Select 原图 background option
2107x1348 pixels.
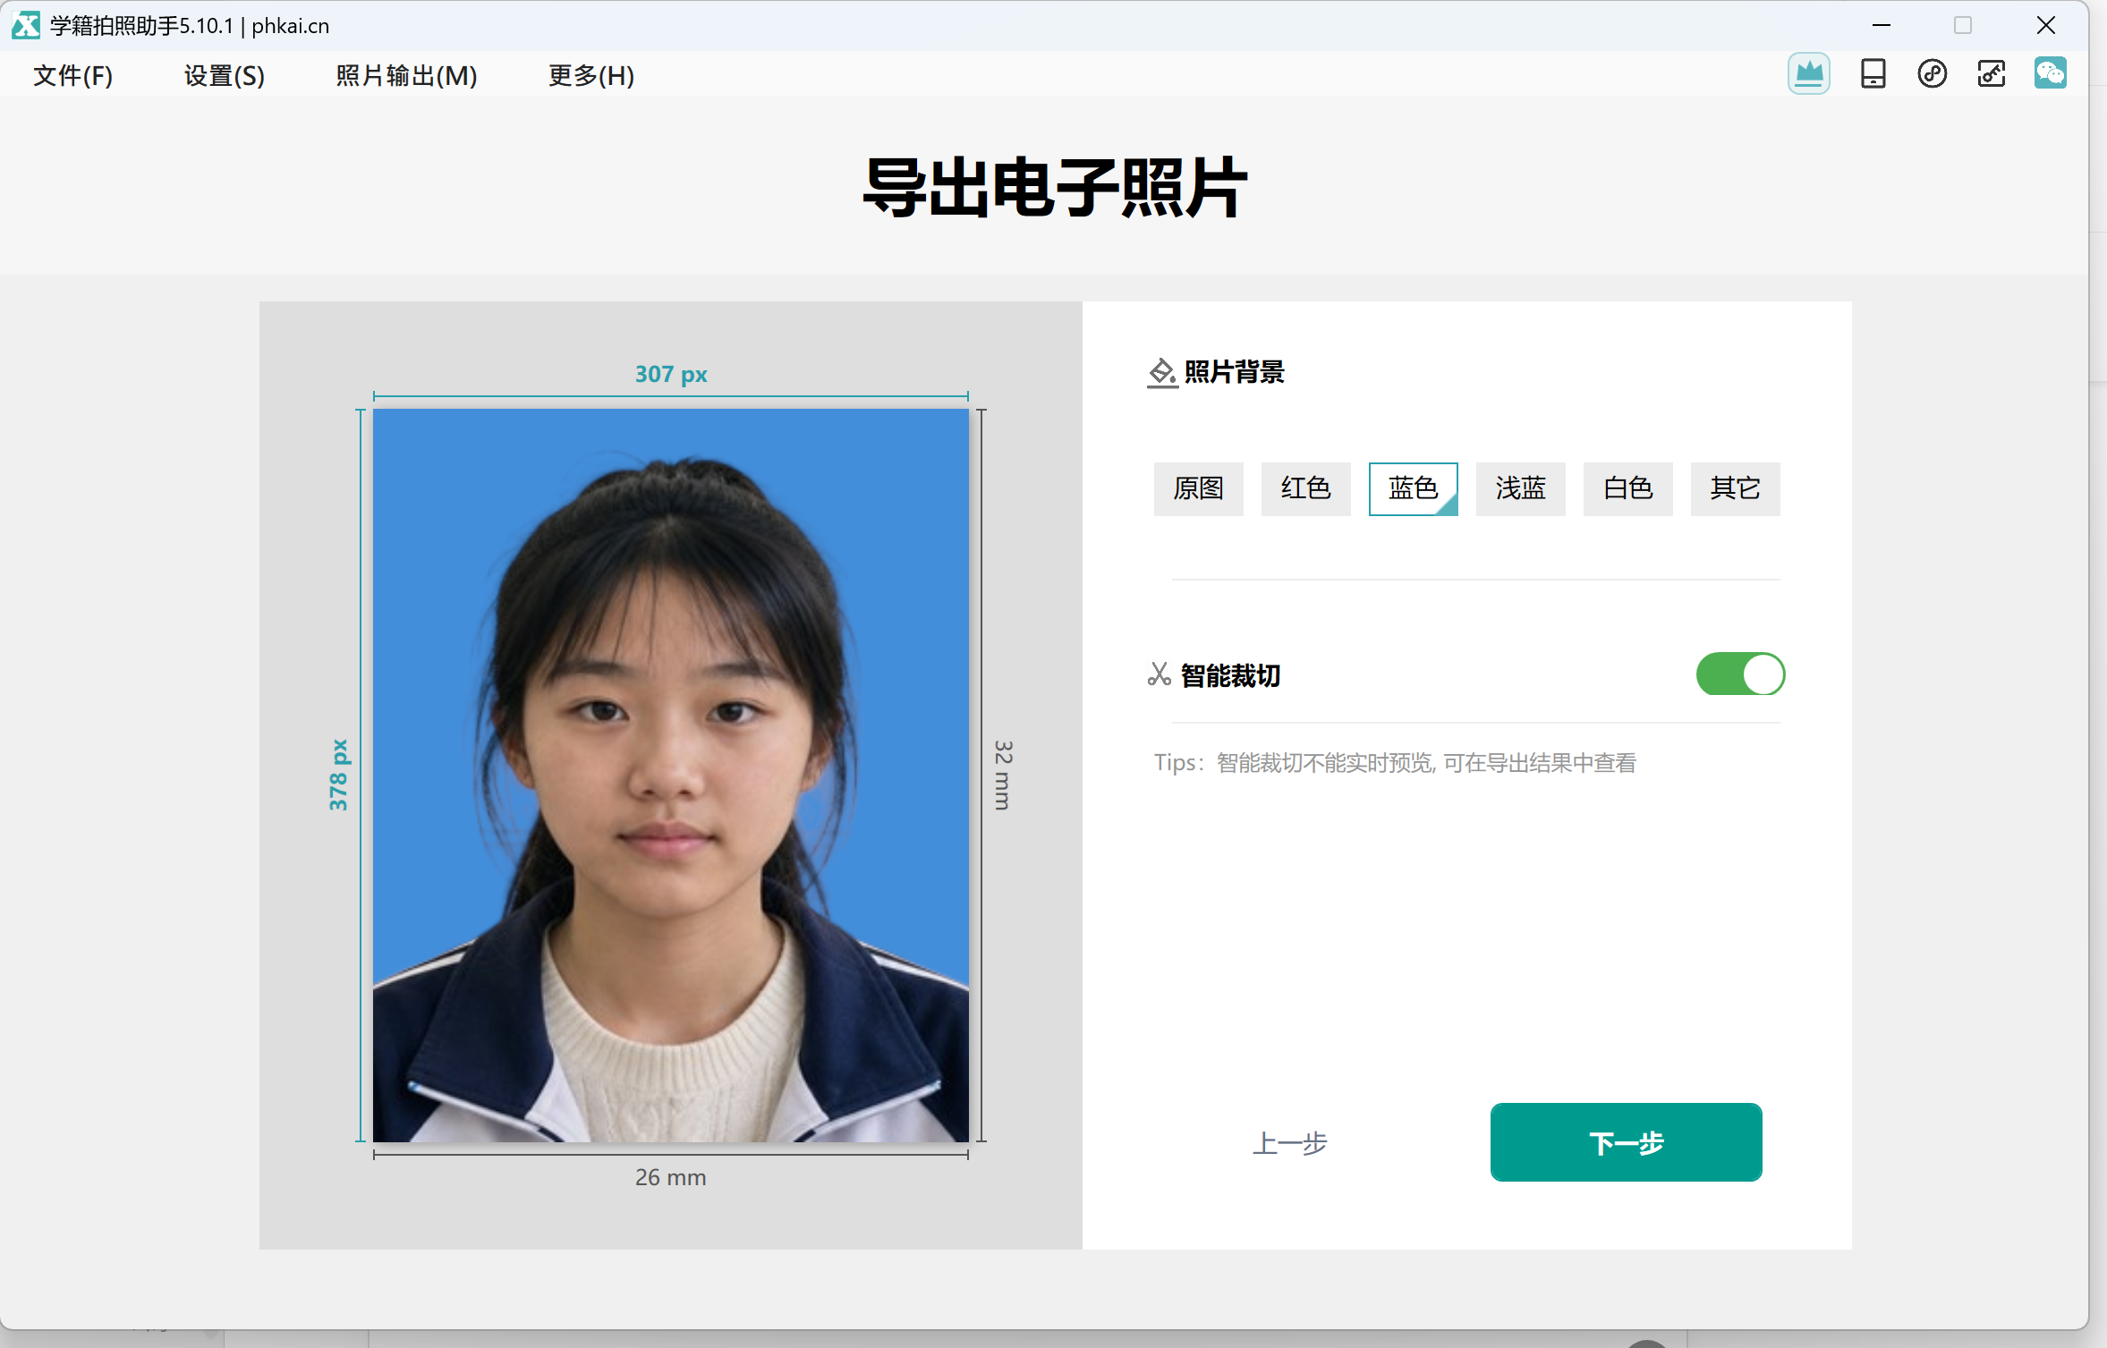tap(1198, 488)
